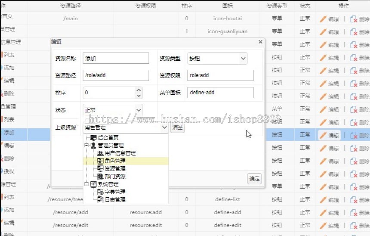Click the resource:edit permission cell
The height and width of the screenshot is (236, 370).
click(x=146, y=225)
